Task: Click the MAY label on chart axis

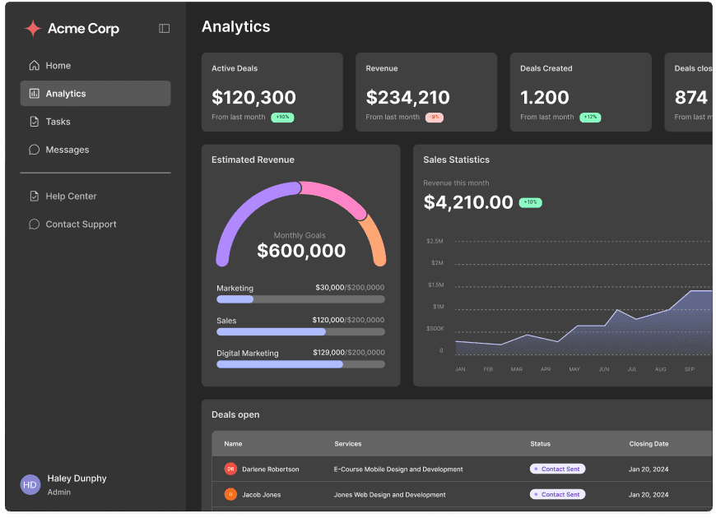Action: (x=574, y=369)
